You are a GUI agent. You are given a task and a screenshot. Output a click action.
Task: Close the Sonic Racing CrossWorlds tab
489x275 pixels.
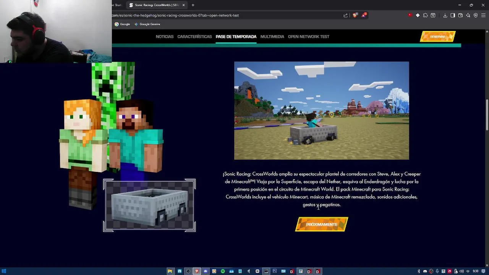click(183, 5)
